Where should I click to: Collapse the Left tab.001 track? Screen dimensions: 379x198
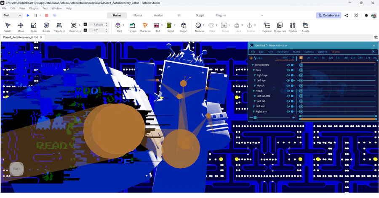click(254, 96)
